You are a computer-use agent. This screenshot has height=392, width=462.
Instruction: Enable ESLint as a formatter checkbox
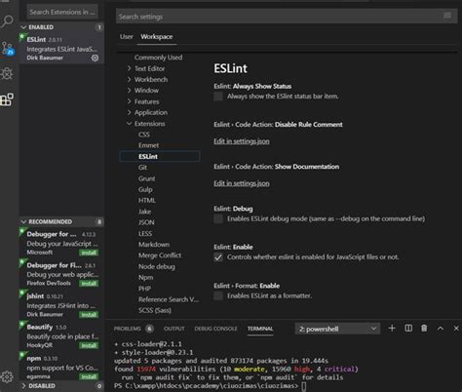click(218, 295)
